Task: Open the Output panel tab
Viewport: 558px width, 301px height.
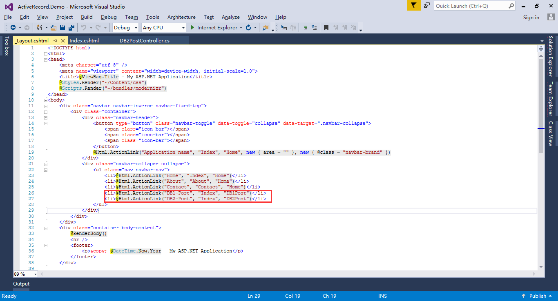Action: coord(21,284)
